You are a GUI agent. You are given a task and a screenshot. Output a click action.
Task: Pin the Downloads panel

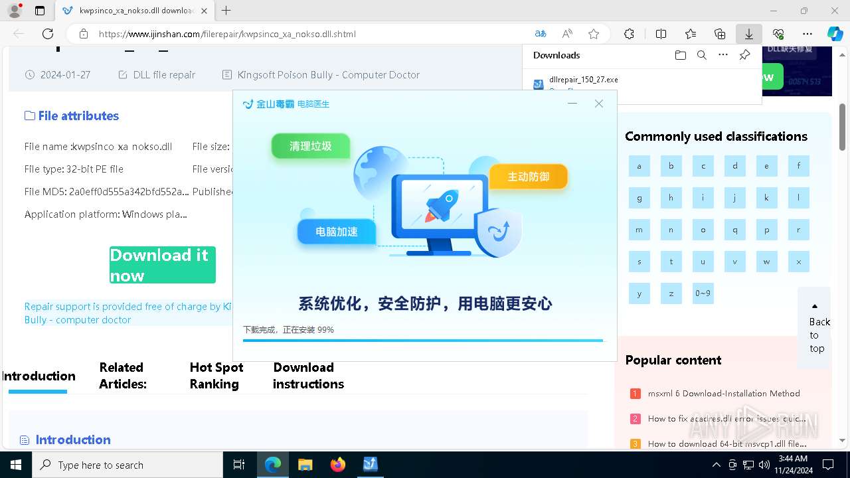tap(745, 55)
